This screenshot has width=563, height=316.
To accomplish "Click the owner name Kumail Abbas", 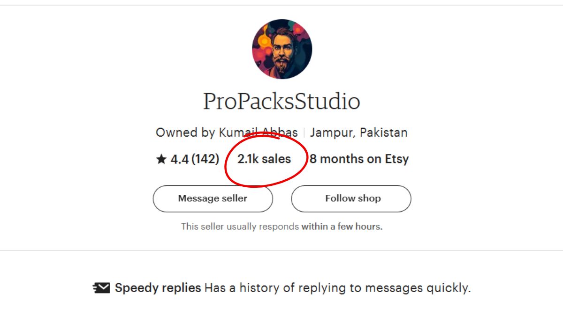I will 258,132.
